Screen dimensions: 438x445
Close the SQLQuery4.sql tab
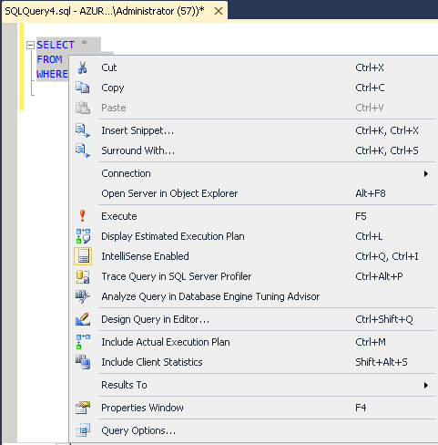(x=219, y=11)
